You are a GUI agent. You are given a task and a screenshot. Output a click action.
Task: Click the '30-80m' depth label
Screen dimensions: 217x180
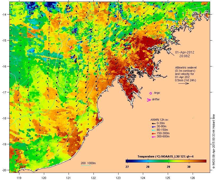tap(161, 127)
